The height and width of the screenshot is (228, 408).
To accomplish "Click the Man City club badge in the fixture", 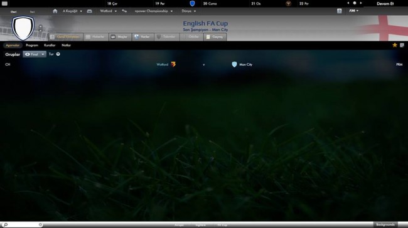I will click(x=234, y=65).
